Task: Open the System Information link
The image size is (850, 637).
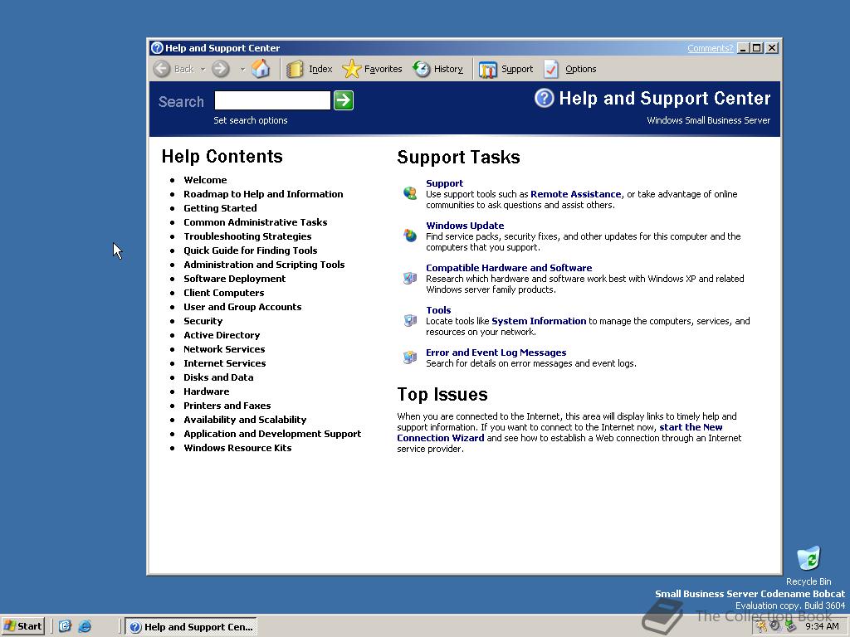Action: point(539,321)
